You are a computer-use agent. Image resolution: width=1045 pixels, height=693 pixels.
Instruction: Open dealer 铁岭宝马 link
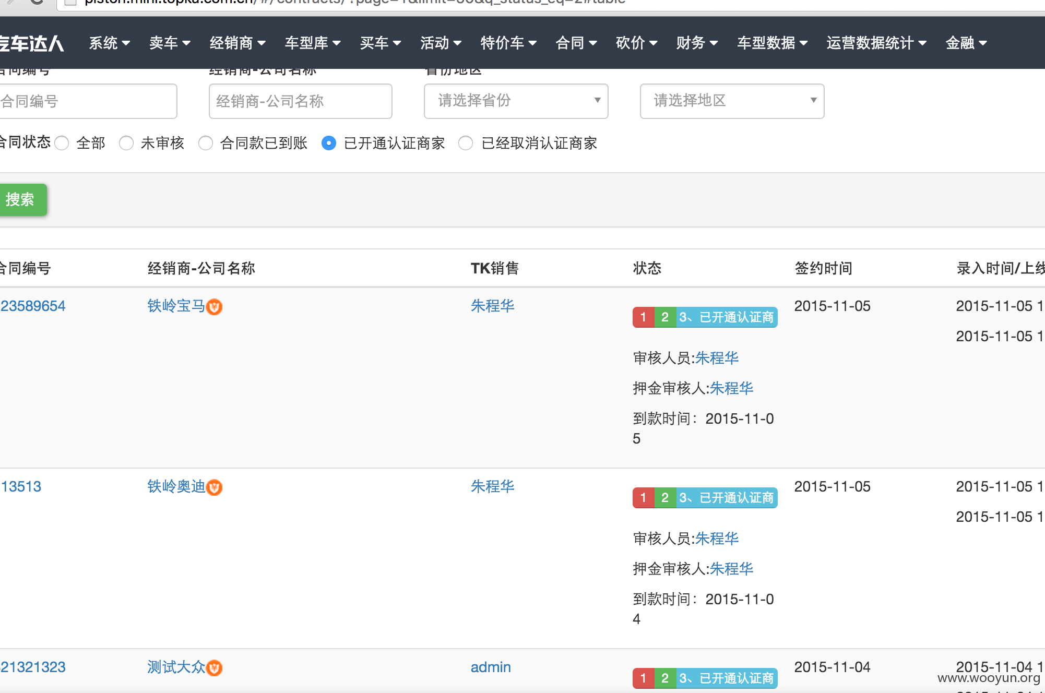click(176, 306)
